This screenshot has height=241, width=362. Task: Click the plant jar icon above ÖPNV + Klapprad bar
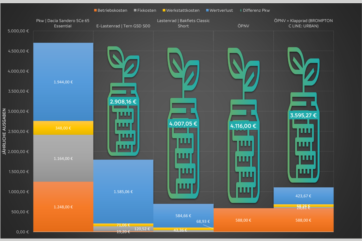pyautogui.click(x=304, y=115)
